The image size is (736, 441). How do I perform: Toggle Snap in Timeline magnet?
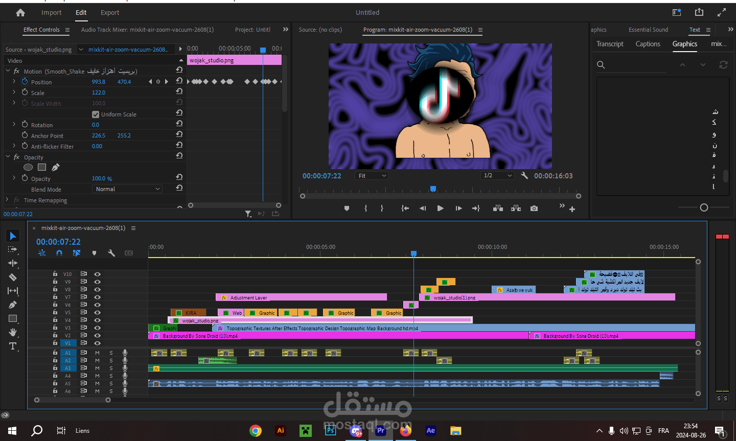coord(59,253)
